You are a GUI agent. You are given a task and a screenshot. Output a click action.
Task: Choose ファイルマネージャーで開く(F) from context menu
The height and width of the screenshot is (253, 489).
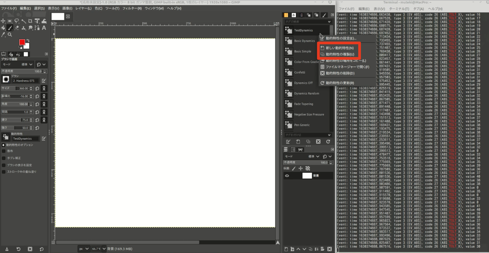click(x=347, y=67)
